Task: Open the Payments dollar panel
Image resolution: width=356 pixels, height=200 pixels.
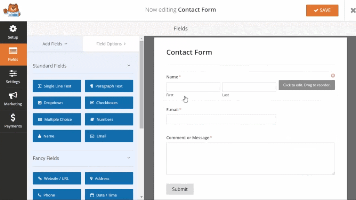Action: [13, 121]
